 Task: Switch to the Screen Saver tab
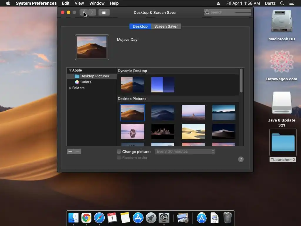click(x=166, y=26)
